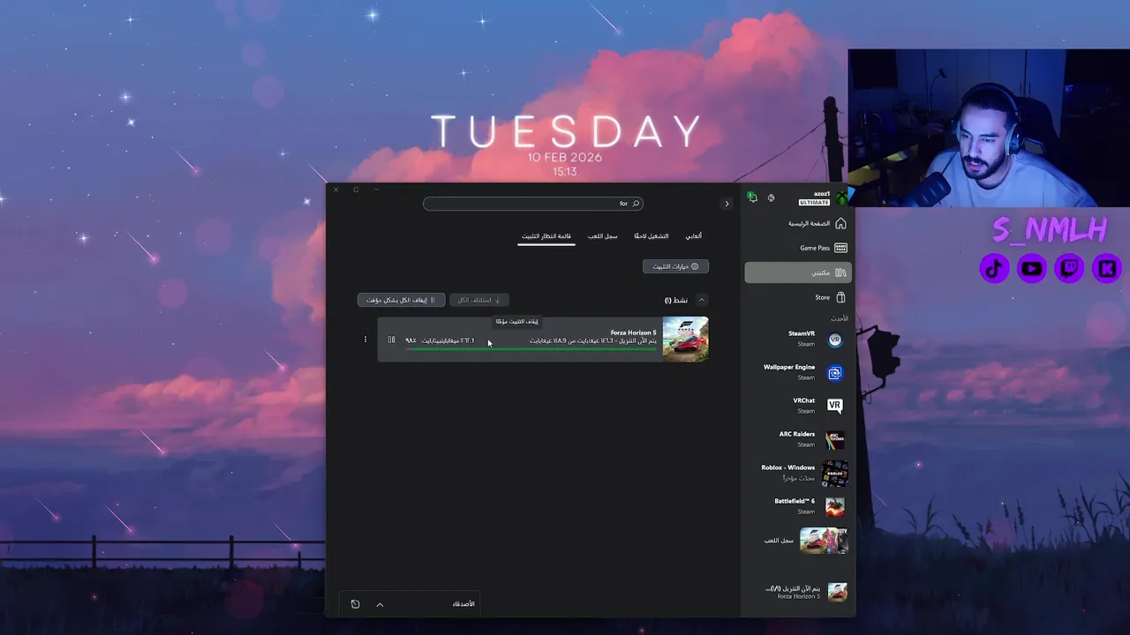Screen dimensions: 1130x635
Task: Open the azoz1 profile avatar
Action: click(x=840, y=198)
